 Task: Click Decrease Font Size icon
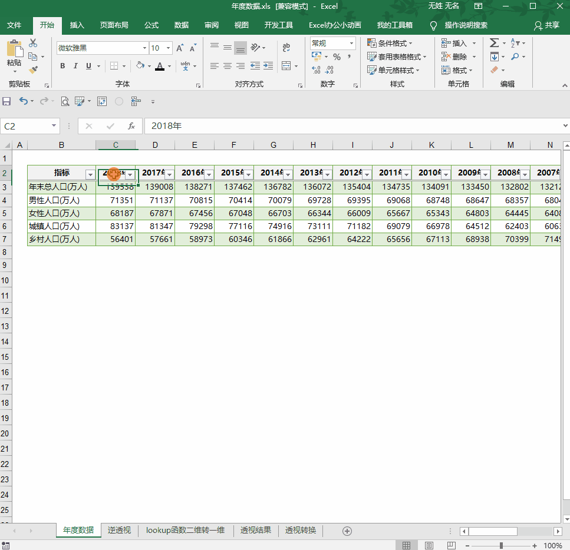coord(193,48)
